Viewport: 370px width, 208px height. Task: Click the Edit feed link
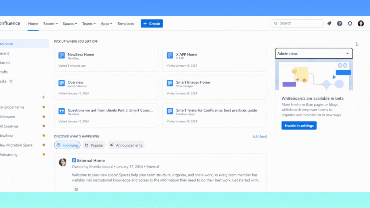click(x=259, y=136)
